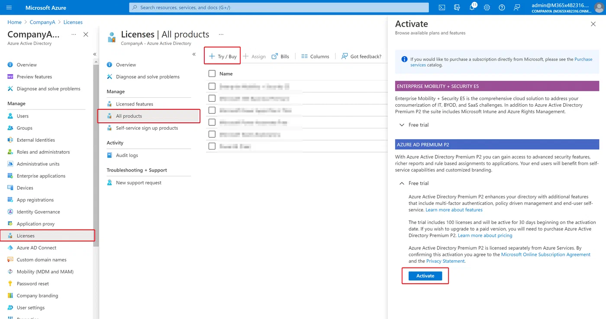Open the Azure portal hamburger menu
606x319 pixels.
[9, 7]
